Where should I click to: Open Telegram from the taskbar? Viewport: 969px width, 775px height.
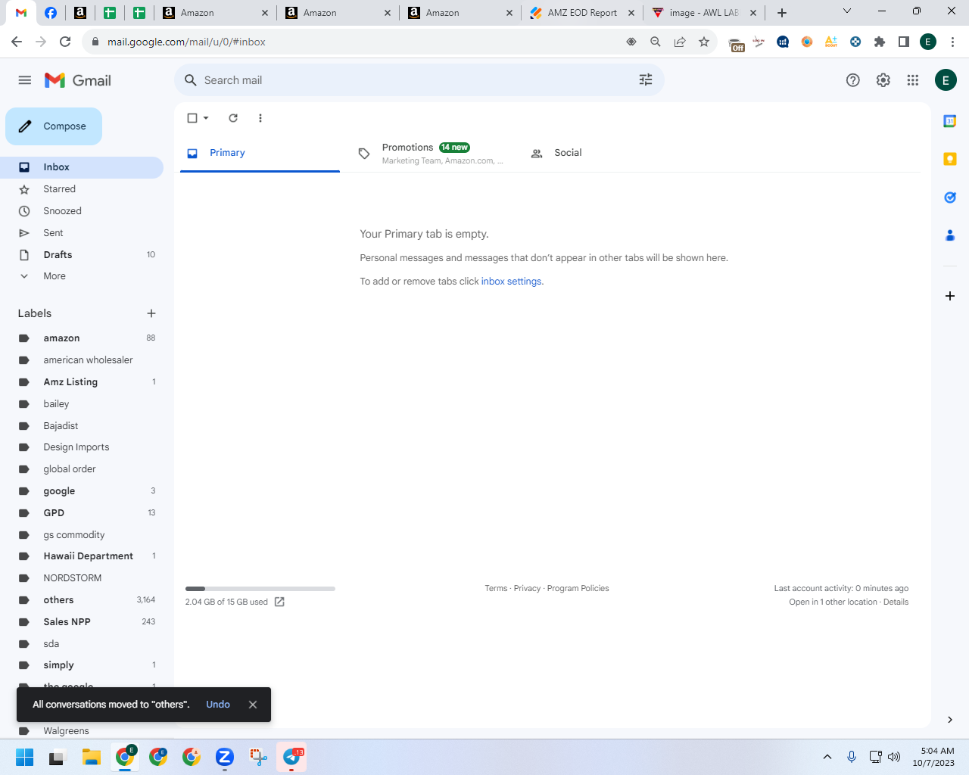291,757
